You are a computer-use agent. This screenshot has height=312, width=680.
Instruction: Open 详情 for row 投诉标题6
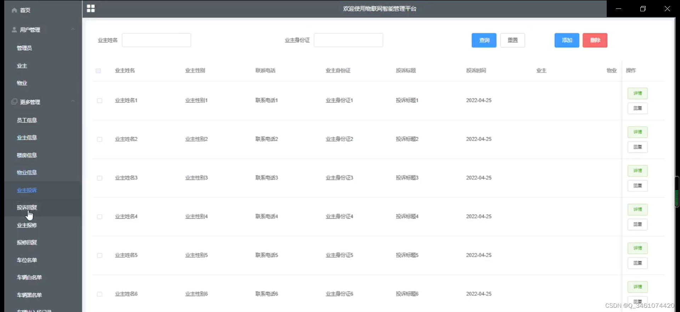637,287
